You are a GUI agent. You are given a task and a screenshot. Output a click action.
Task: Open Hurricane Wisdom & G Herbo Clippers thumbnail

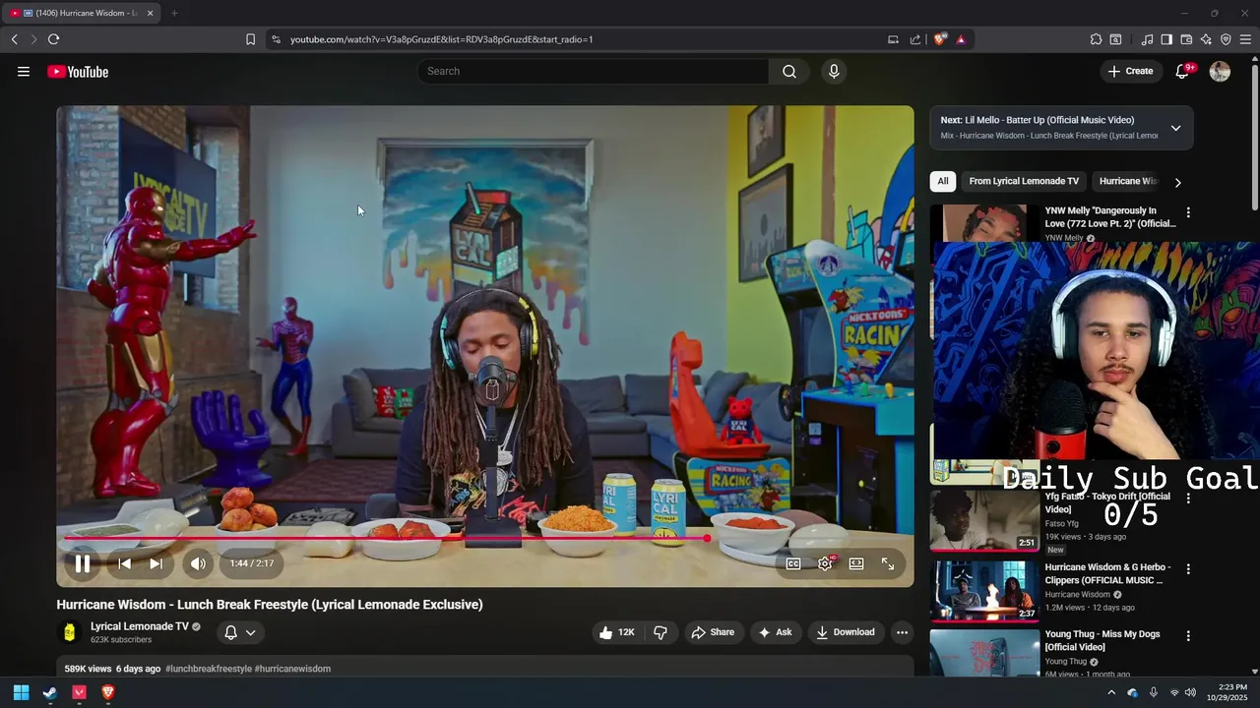(984, 592)
